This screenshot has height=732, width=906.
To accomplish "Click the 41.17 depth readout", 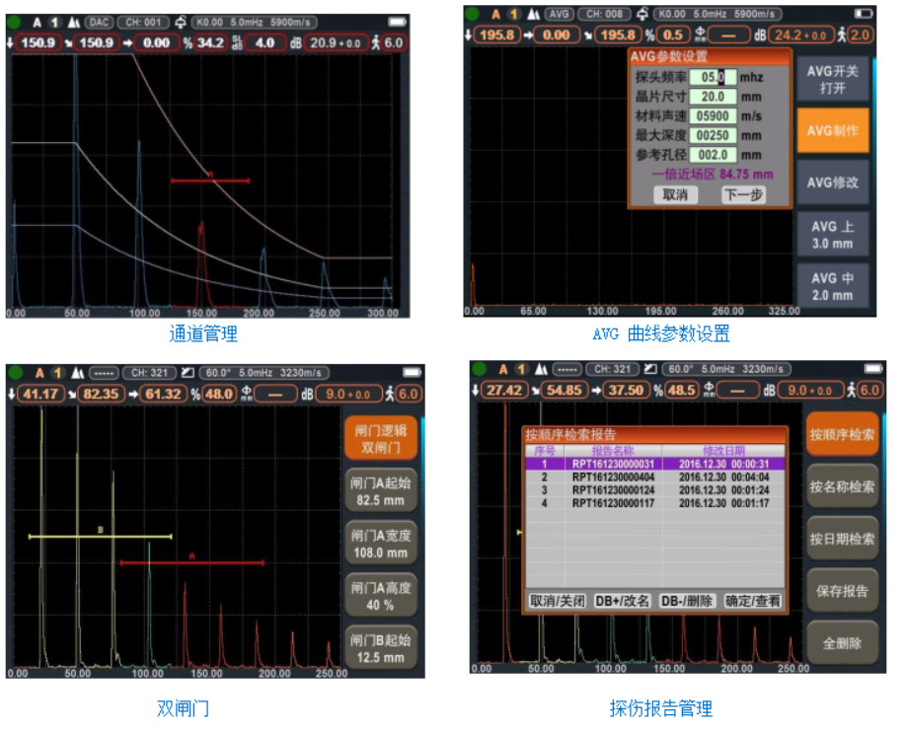I will (x=40, y=394).
